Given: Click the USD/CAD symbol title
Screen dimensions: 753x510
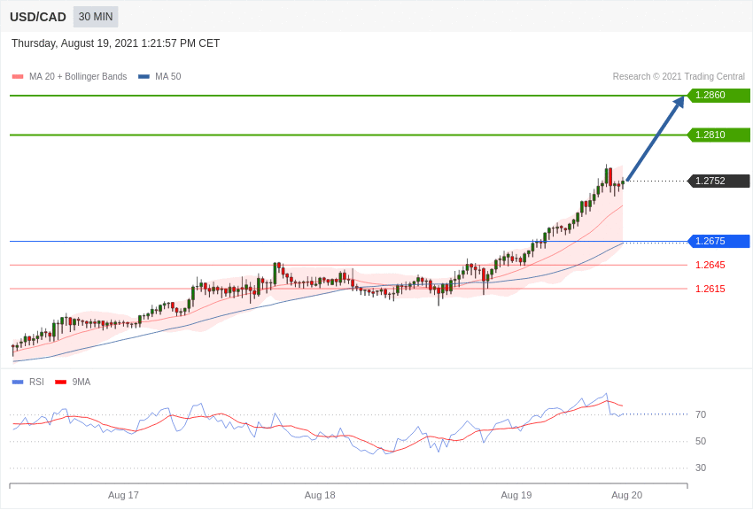Looking at the screenshot, I should click(x=38, y=17).
